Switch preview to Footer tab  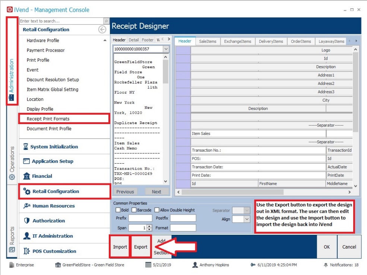point(148,40)
